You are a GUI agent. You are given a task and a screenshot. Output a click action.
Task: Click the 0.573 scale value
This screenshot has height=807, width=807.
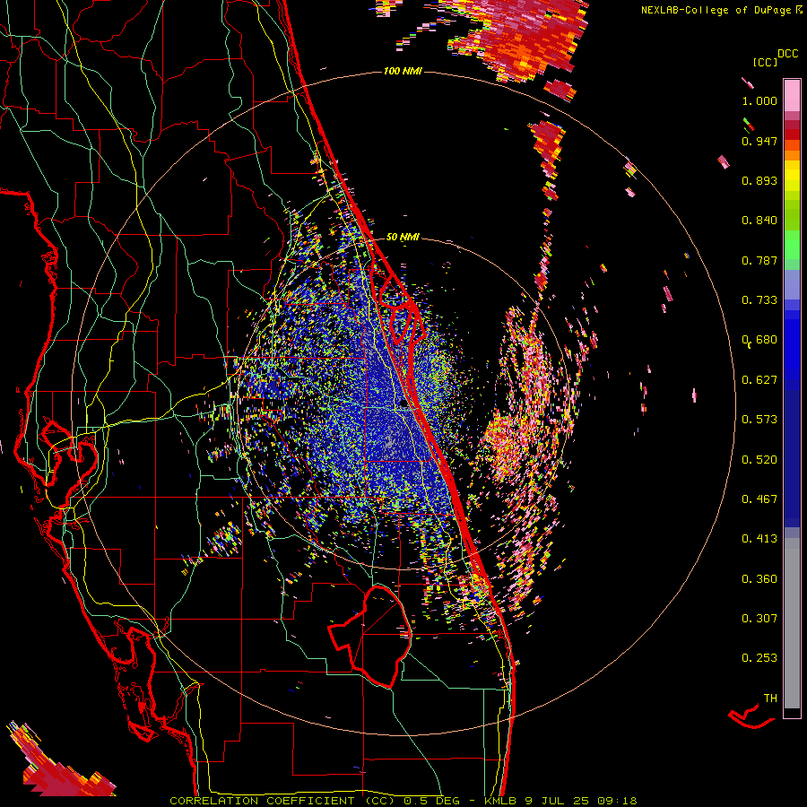[x=759, y=420]
